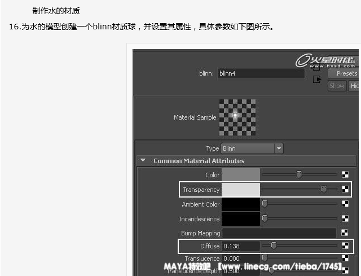Click the Presets button

point(345,73)
